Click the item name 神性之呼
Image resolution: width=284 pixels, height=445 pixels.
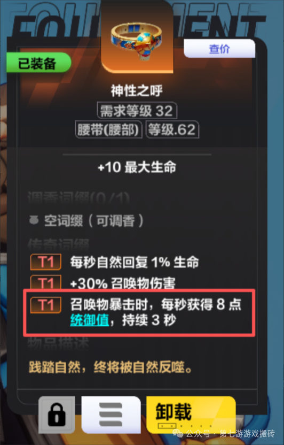[x=137, y=91]
